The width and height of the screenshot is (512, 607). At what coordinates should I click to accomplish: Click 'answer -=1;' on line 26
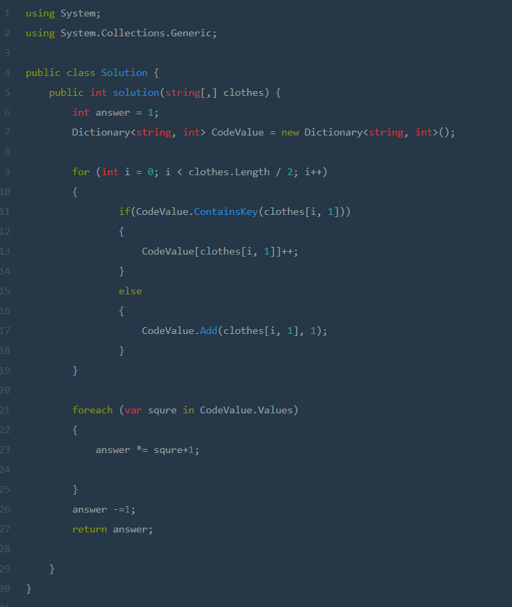pos(104,509)
